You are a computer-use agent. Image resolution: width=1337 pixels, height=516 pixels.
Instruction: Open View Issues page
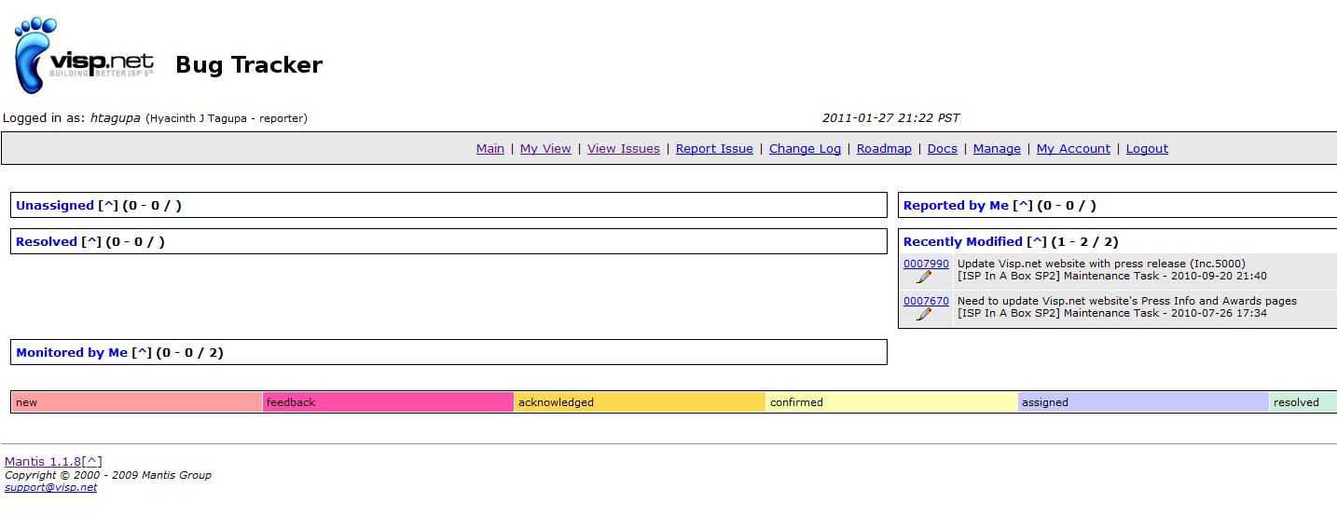[623, 148]
